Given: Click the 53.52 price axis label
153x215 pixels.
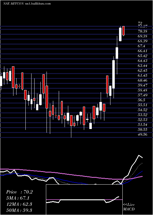Looking at the screenshot, I should (x=143, y=115).
